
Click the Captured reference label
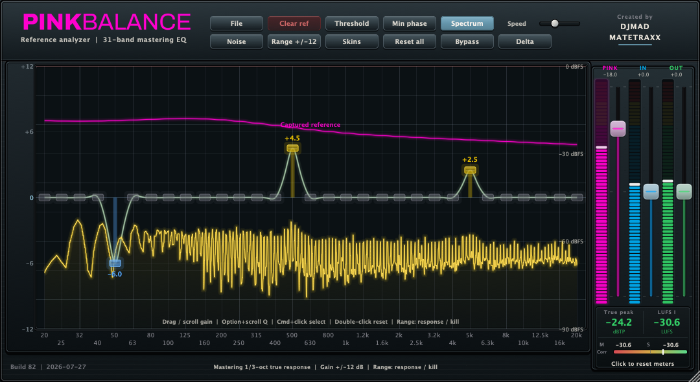coord(310,125)
